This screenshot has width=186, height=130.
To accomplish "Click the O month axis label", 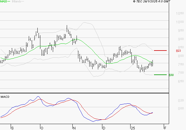I will pos(42,128).
